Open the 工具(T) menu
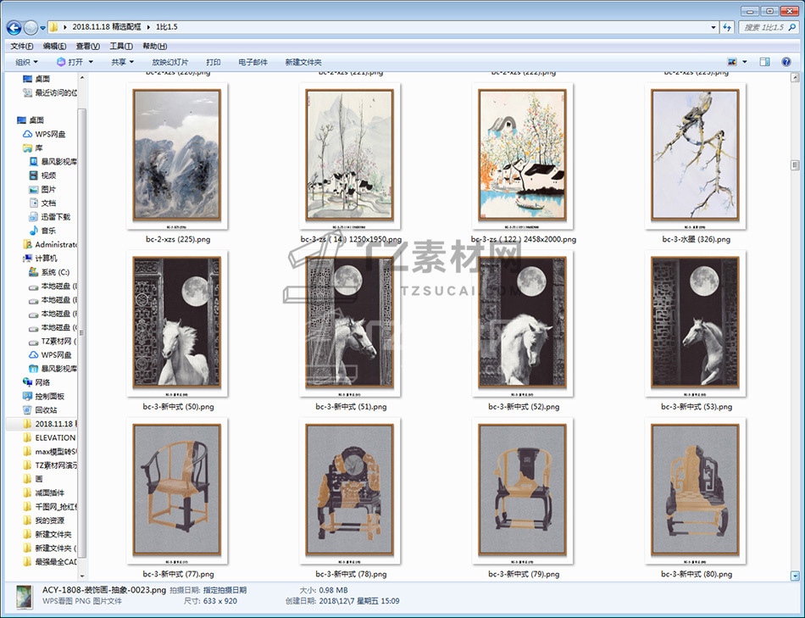Image resolution: width=805 pixels, height=618 pixels. click(120, 46)
